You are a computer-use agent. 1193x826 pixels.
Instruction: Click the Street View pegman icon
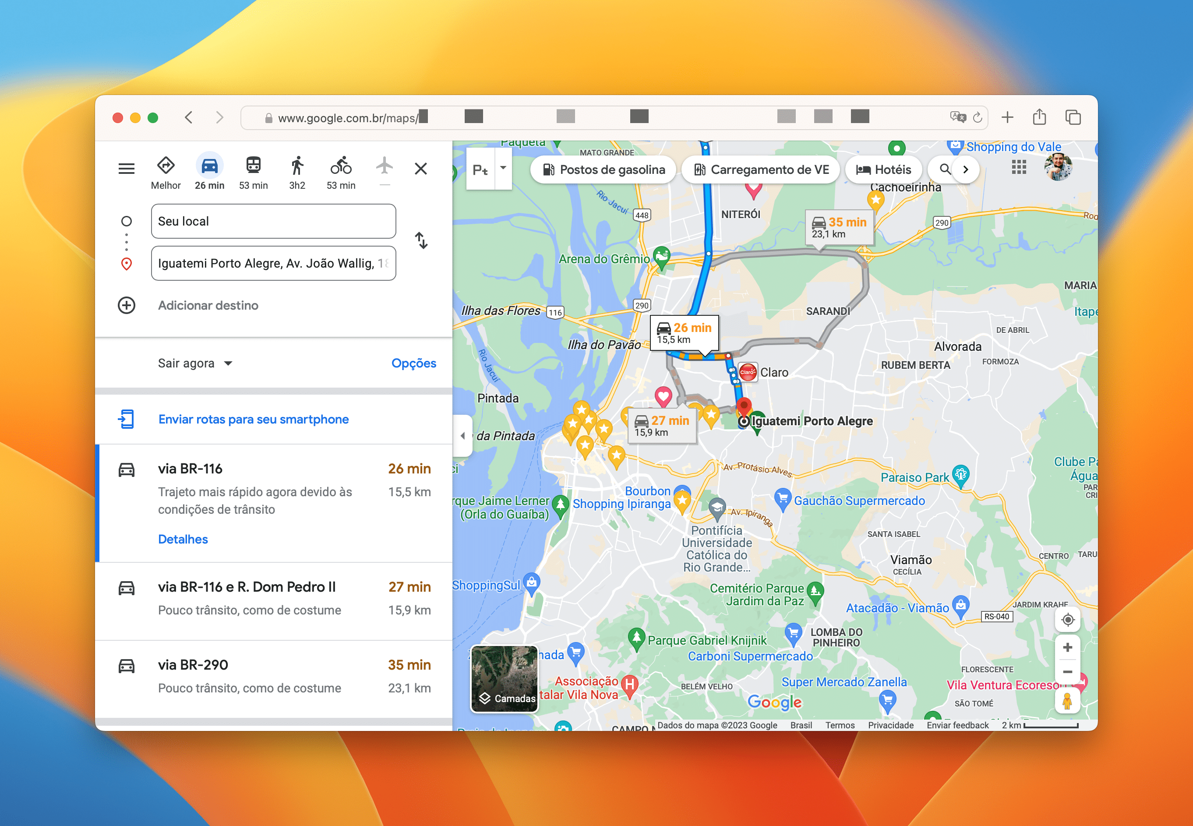click(x=1067, y=701)
